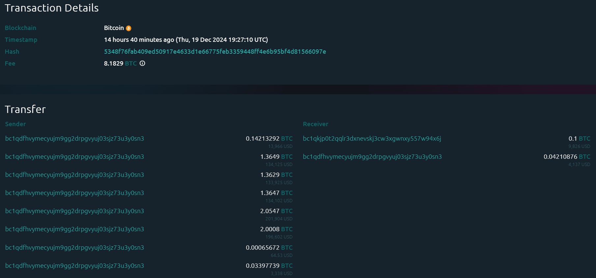This screenshot has width=596, height=278.
Task: Open sender address for the 1.3649 BTC input
Action: click(74, 157)
